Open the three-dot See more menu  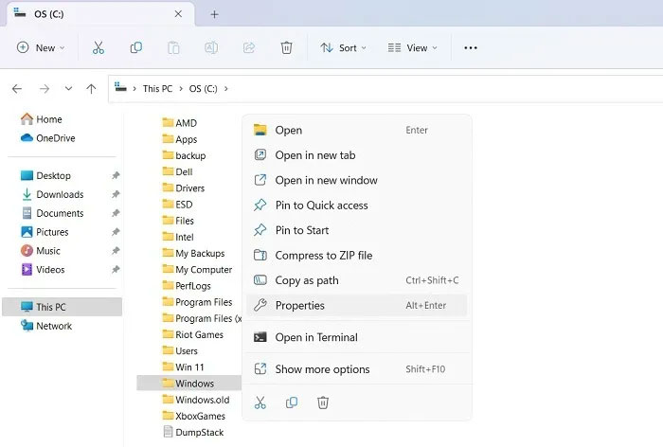(471, 47)
